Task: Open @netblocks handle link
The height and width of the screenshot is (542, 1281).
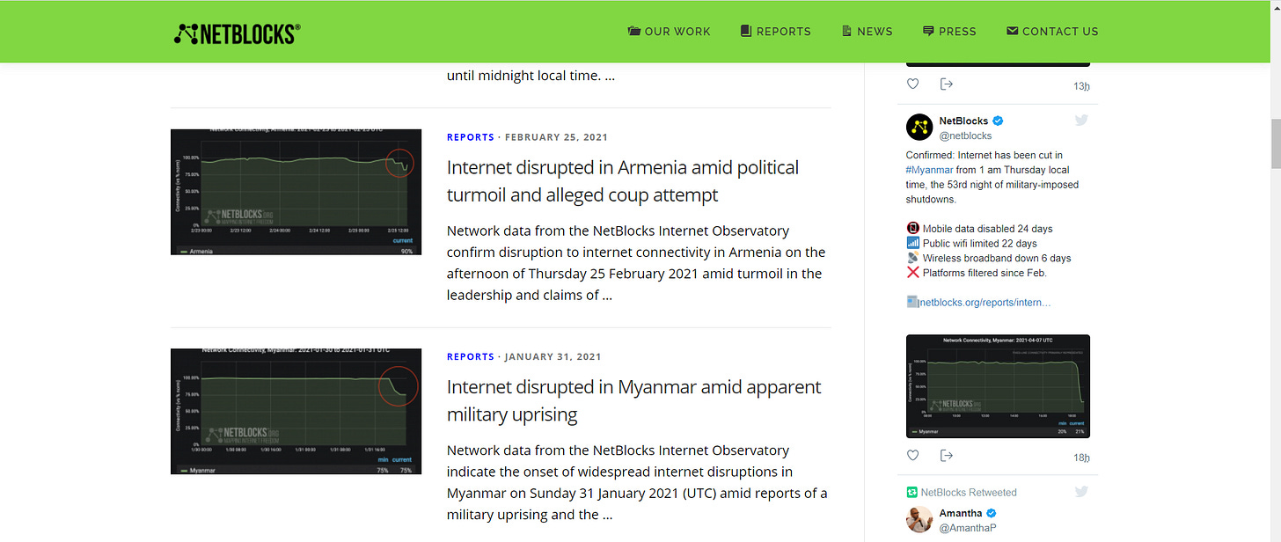Action: (965, 136)
